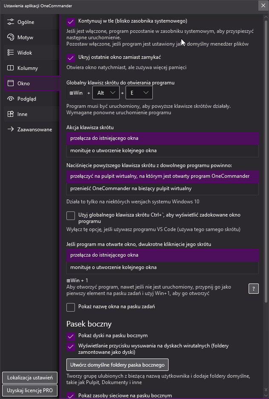Screen dimensions: 269x399
Task: Open the help icon near Win+1 description
Action: 253,289
